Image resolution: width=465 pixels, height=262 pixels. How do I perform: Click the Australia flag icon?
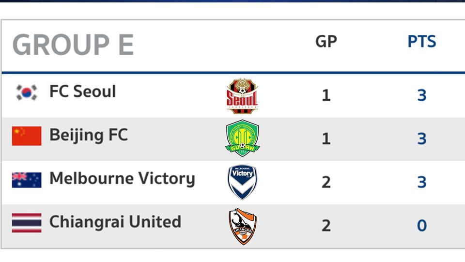(27, 180)
